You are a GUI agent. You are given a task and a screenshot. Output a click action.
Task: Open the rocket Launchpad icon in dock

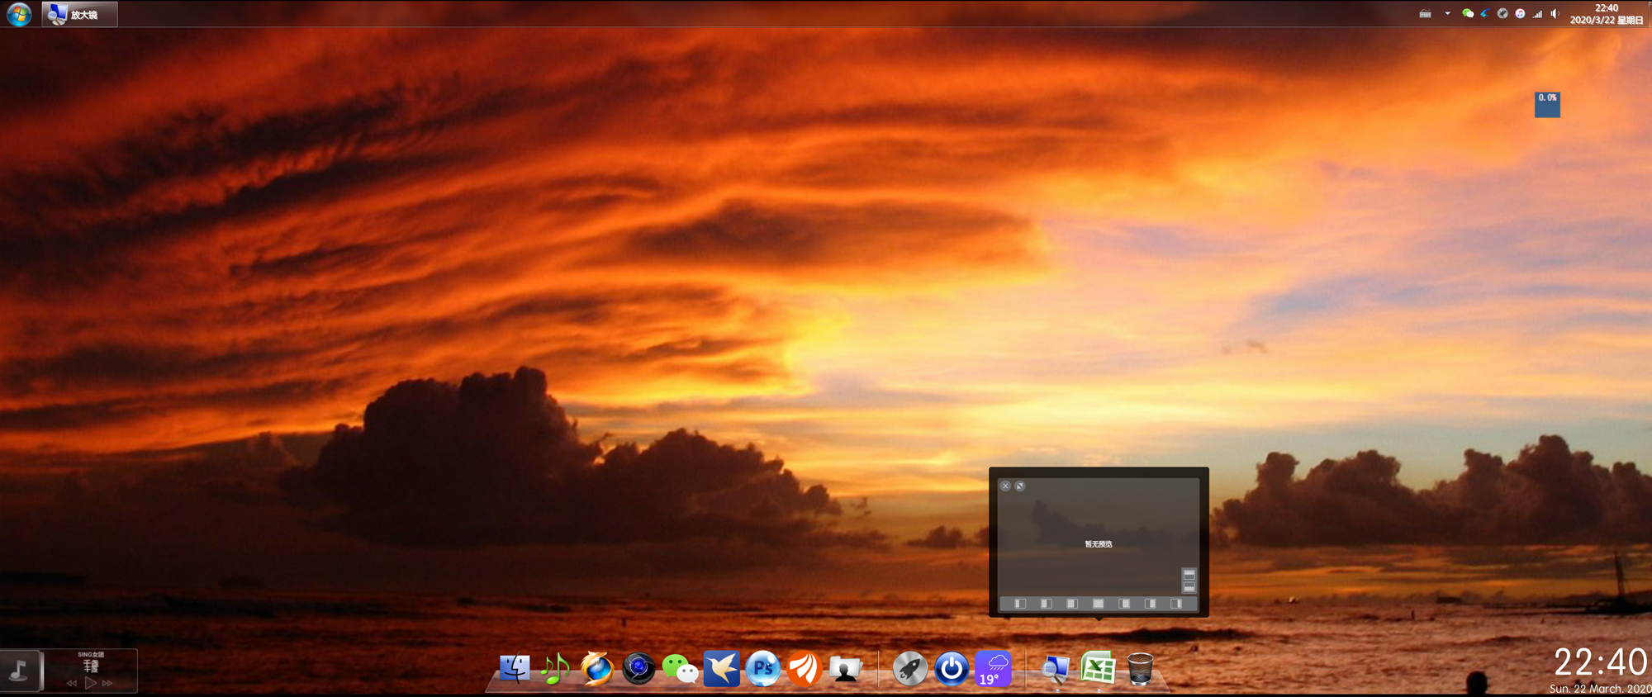click(909, 668)
